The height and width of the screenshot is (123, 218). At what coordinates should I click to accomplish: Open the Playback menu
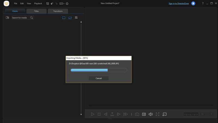(x=38, y=4)
